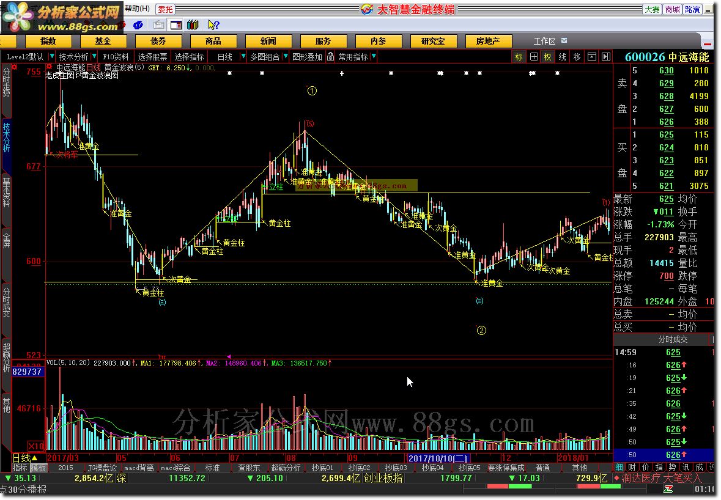
Task: Click 选择指标 toolbar button
Action: [x=190, y=56]
